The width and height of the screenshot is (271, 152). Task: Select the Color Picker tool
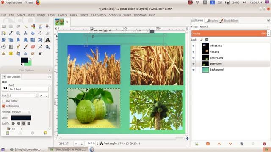(11, 33)
